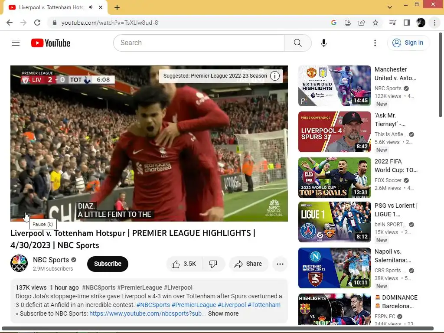This screenshot has height=333, width=444.
Task: Subscribe to the NBC Sports channel
Action: pyautogui.click(x=108, y=264)
